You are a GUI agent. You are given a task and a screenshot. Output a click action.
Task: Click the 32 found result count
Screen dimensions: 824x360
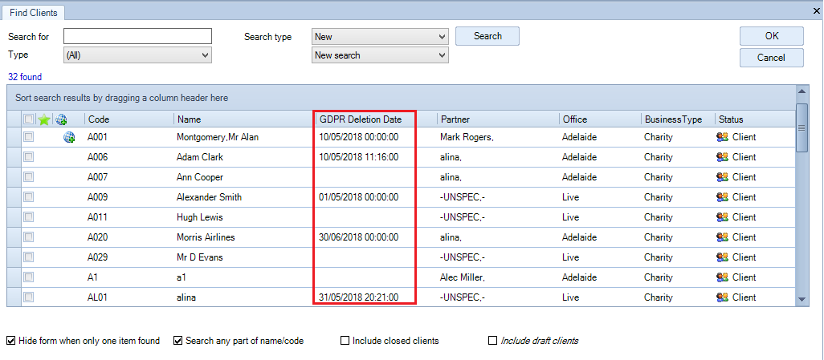tap(25, 77)
